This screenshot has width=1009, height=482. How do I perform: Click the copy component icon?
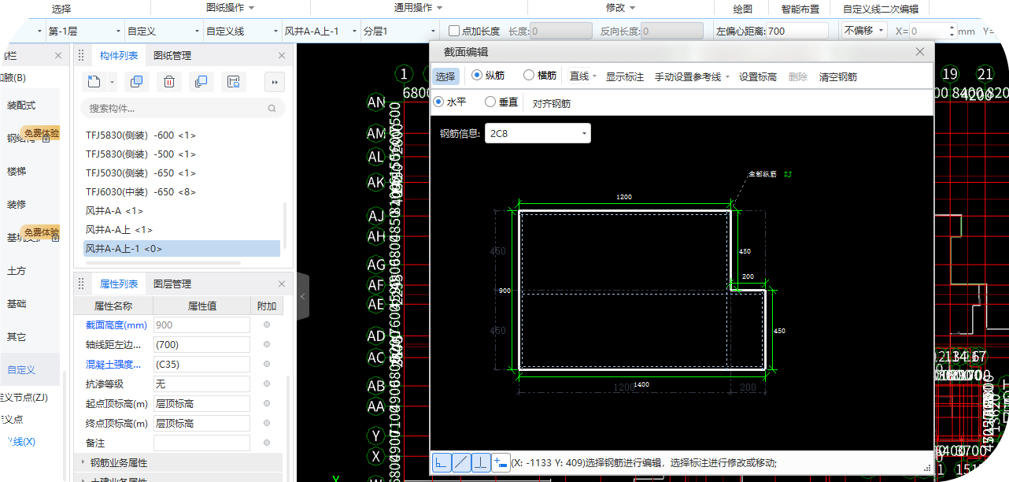[x=136, y=82]
